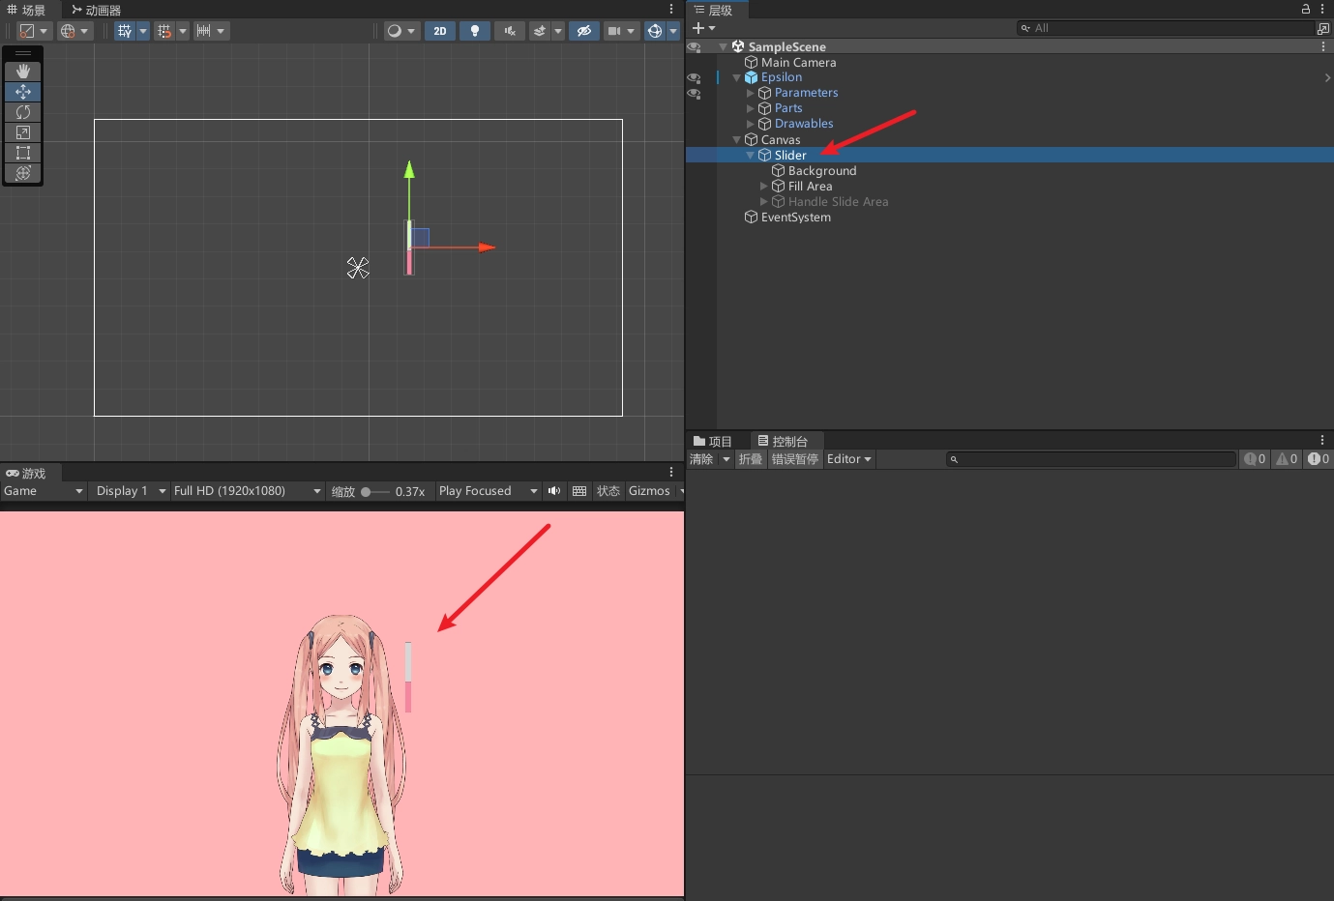Expand the Parts tree item
1334x901 pixels.
[x=750, y=108]
